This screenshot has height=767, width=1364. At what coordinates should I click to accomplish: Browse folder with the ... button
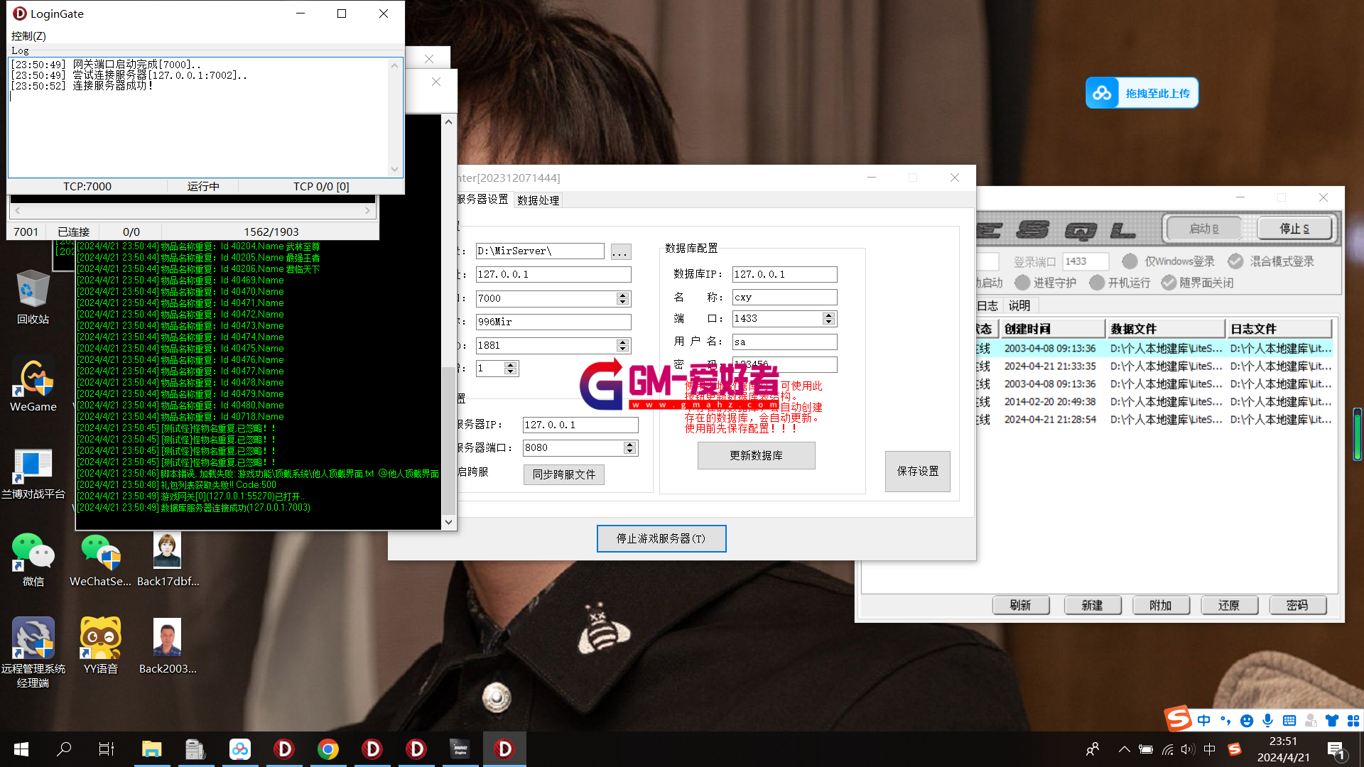click(x=620, y=251)
